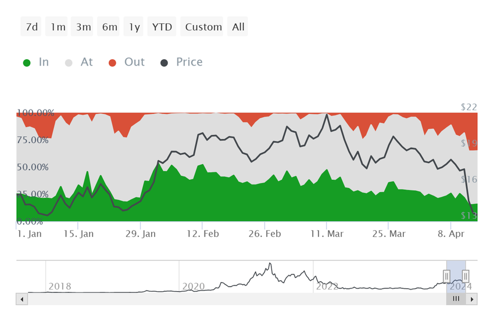Toggle the green In series legend dot

pyautogui.click(x=27, y=63)
